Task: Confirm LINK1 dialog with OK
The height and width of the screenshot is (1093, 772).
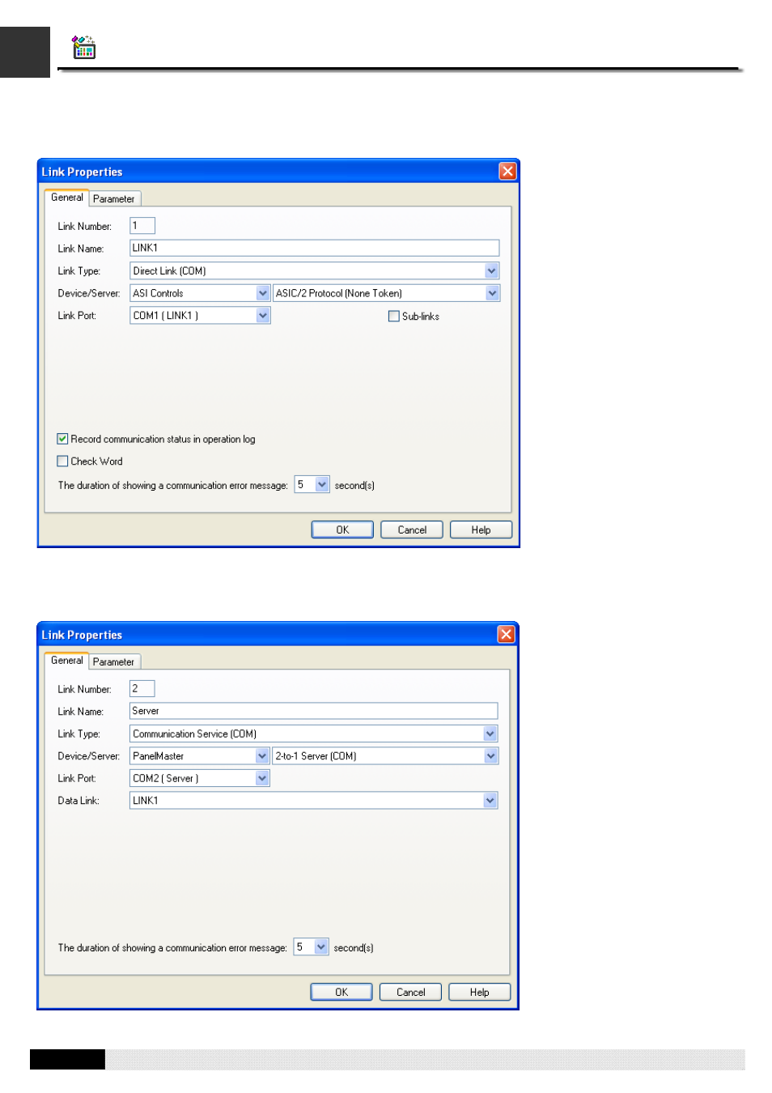Action: (x=342, y=529)
